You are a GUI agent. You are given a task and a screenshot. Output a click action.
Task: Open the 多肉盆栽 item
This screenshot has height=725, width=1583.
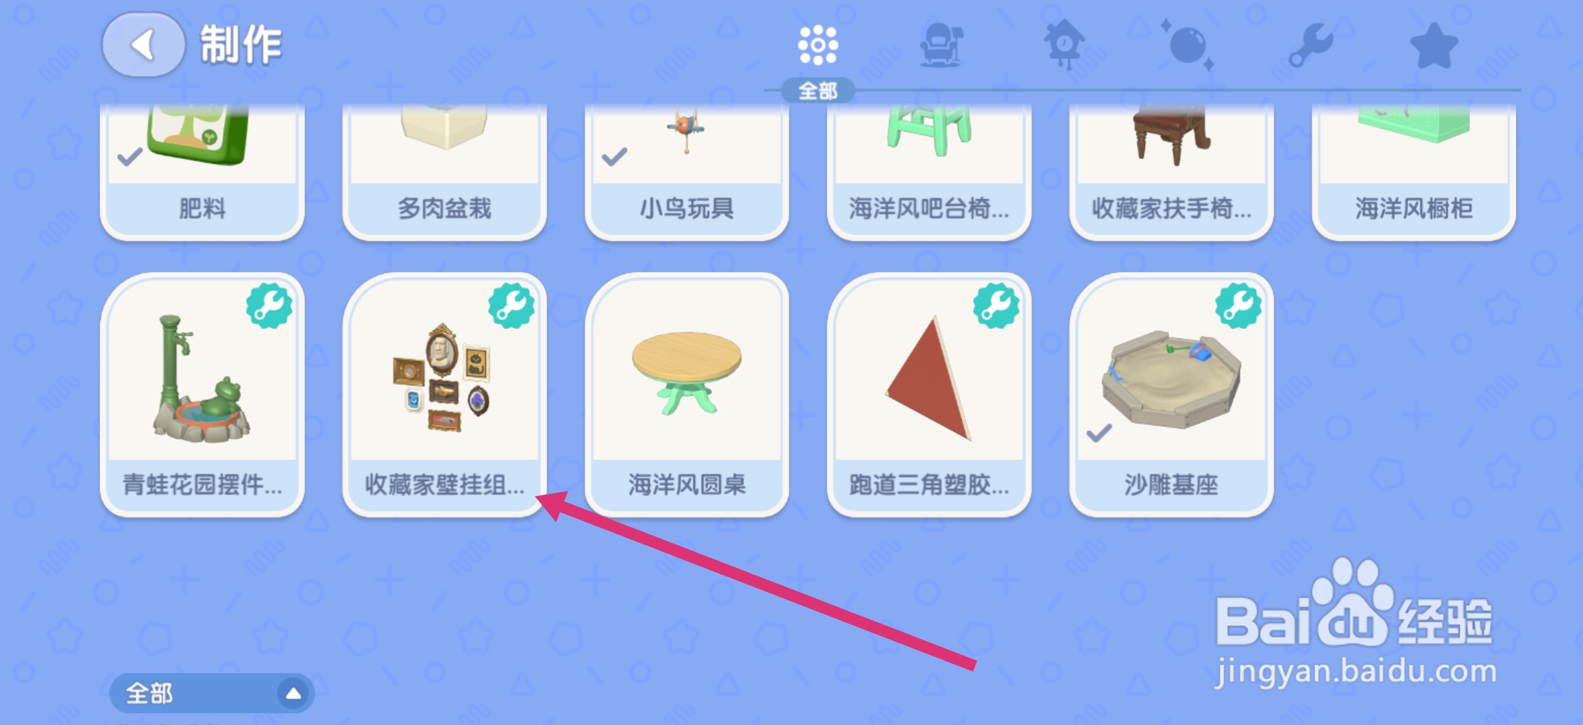[x=444, y=171]
